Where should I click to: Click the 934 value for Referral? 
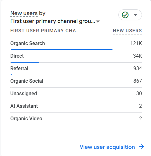pyautogui.click(x=138, y=68)
